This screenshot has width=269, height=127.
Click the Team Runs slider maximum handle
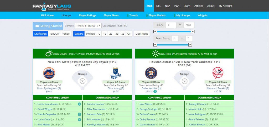pos(190,45)
